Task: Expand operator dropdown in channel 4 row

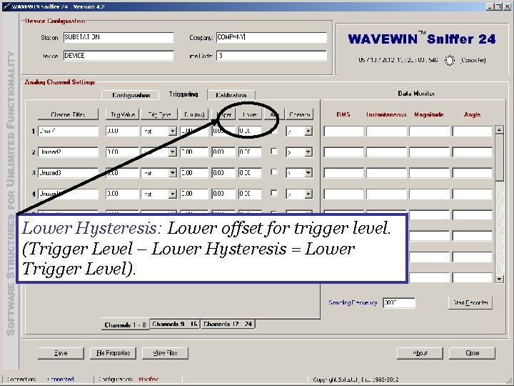Action: 308,194
